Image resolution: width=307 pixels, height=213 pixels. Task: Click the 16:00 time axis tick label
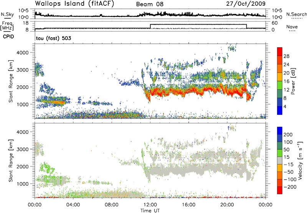[188, 205]
